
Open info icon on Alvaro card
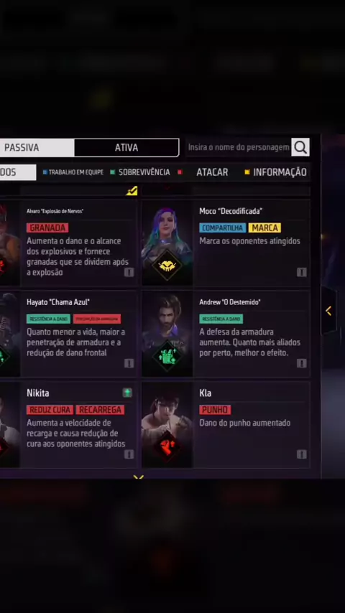[129, 272]
